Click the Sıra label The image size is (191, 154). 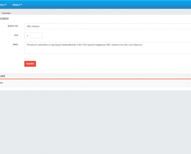coord(17,35)
